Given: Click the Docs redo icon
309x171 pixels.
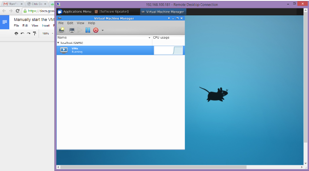Looking at the screenshot, I should click(28, 34).
